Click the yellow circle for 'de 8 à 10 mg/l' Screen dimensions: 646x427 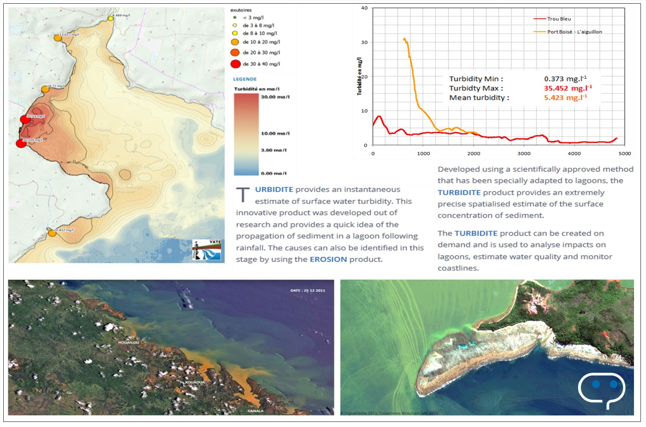tap(234, 33)
